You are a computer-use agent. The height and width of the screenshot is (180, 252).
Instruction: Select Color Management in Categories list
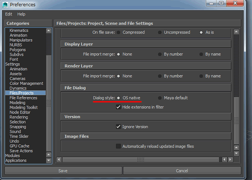click(26, 83)
